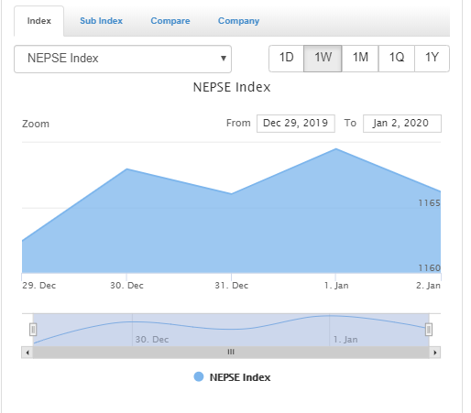Click the NEPSE Index chart title
Viewport: 471px width, 413px height.
tap(232, 87)
